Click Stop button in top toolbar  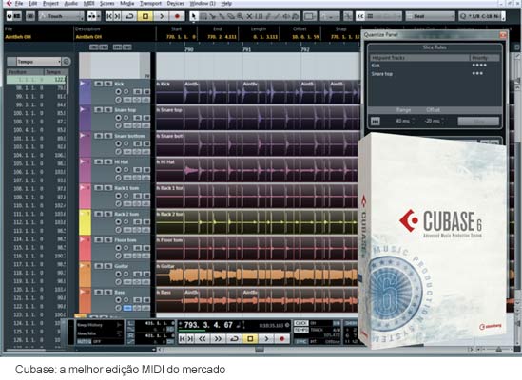click(x=145, y=16)
